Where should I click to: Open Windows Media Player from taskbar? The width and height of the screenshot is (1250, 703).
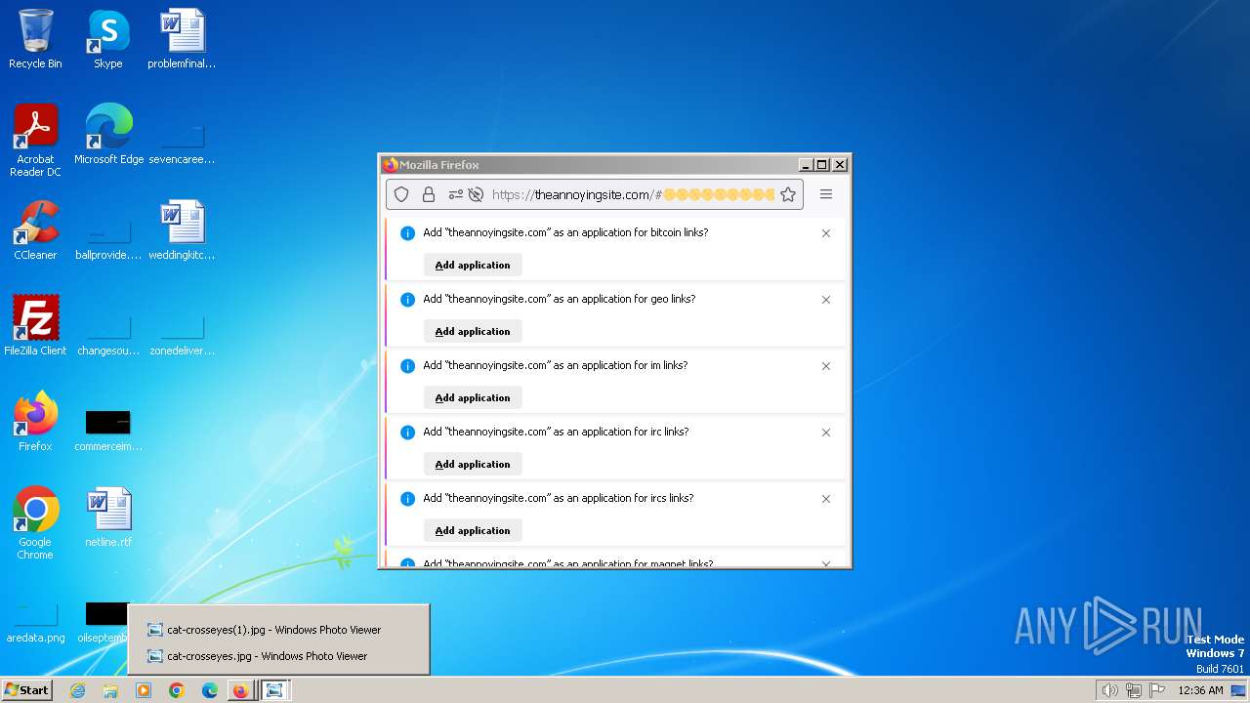tap(144, 690)
